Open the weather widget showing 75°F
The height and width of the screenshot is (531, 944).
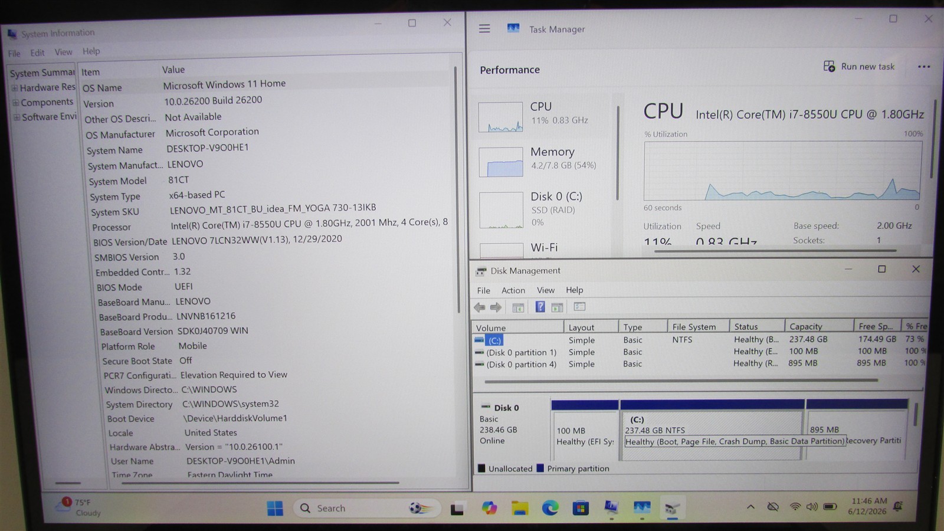(79, 507)
